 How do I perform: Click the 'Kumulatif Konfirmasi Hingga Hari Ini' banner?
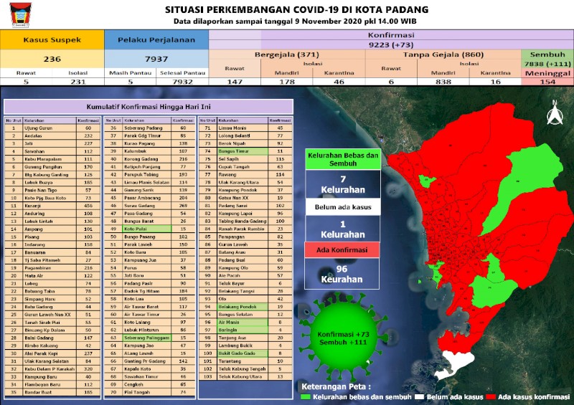pyautogui.click(x=149, y=107)
